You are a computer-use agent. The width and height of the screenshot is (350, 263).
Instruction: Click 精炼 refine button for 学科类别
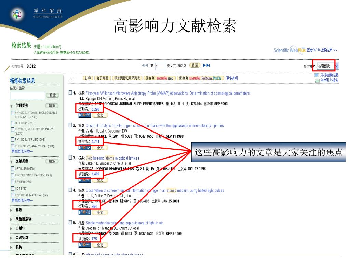click(x=52, y=105)
